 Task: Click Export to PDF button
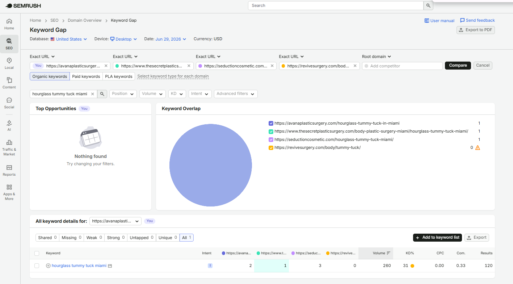(x=476, y=30)
